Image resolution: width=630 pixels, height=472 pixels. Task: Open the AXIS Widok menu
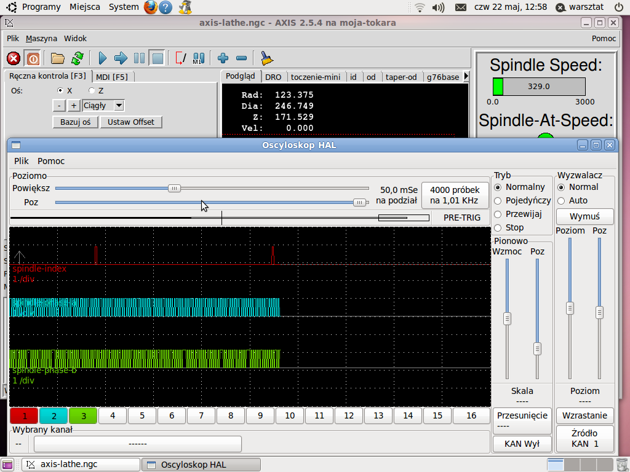coord(75,39)
